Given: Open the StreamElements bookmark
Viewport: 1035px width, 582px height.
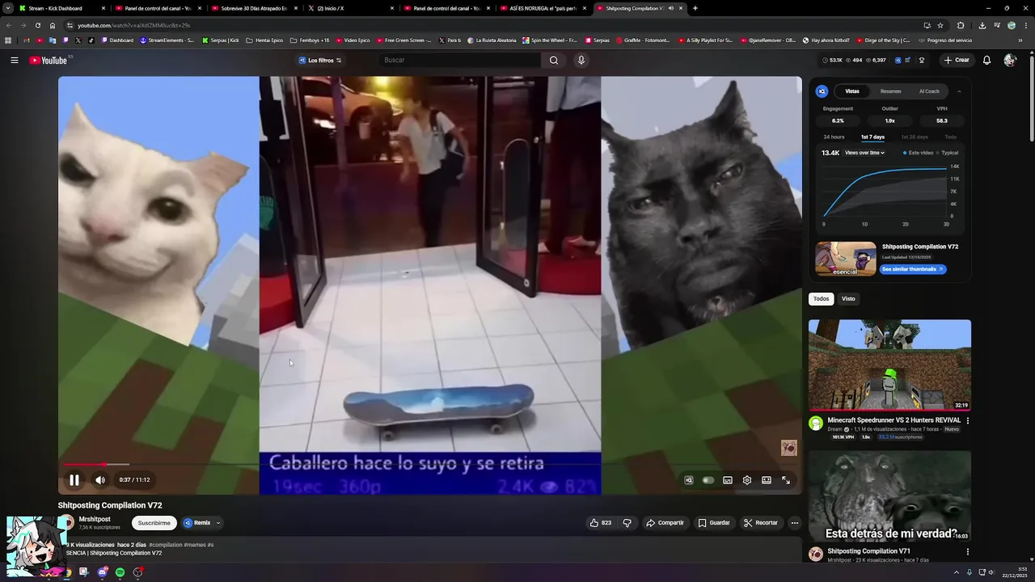Looking at the screenshot, I should pos(167,40).
